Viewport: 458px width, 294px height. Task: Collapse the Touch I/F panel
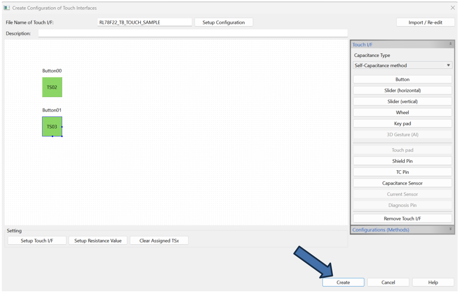pos(450,44)
